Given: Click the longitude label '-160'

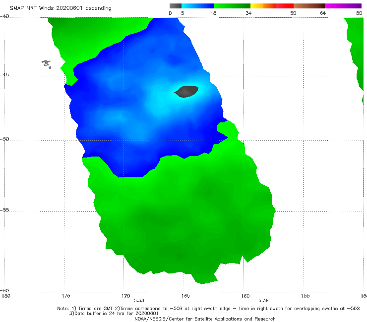Looking at the screenshot, I should (x=244, y=296).
